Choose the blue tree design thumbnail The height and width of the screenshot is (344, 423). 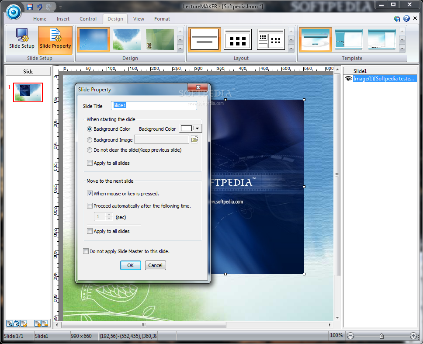pos(127,39)
